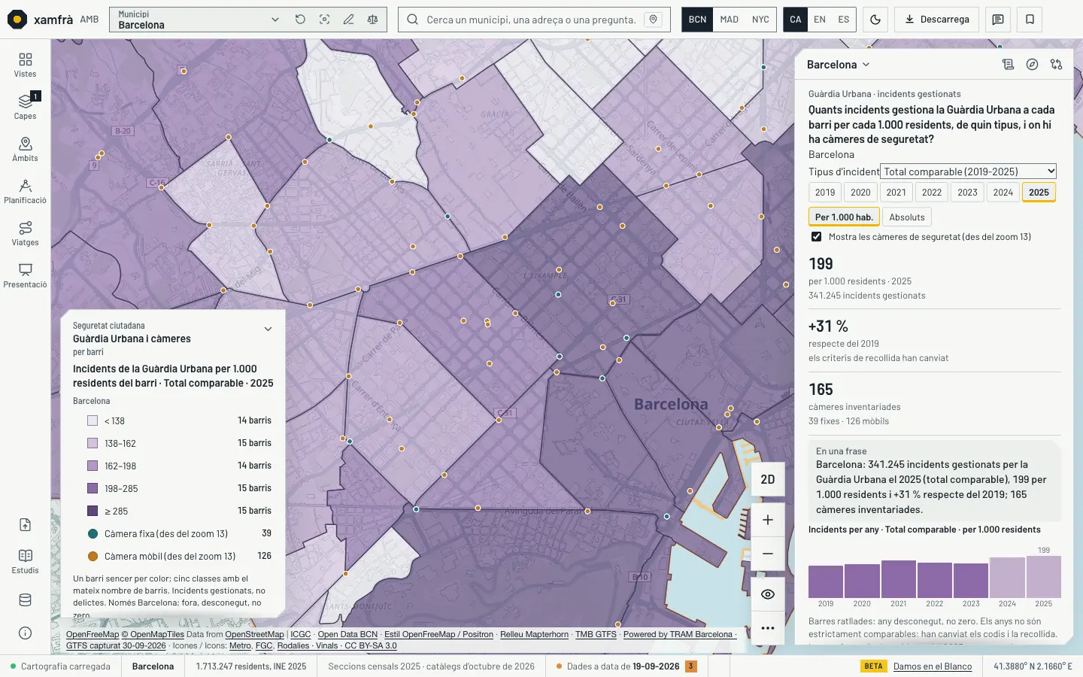Screen dimensions: 1083x677
Task: Collapse the Seguretat ciutadana legend
Action: pos(268,329)
